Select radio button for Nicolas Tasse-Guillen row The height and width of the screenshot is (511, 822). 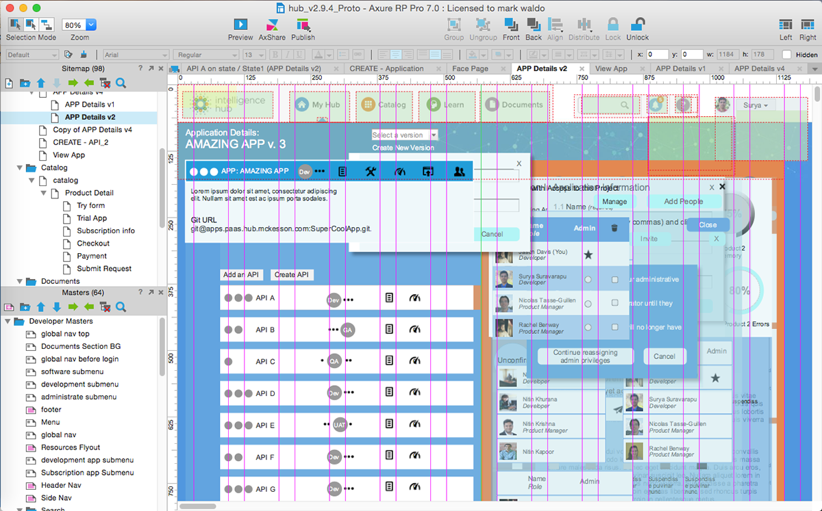point(588,303)
